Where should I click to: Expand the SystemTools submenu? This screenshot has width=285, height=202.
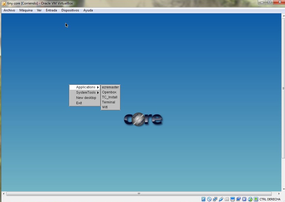click(x=86, y=93)
